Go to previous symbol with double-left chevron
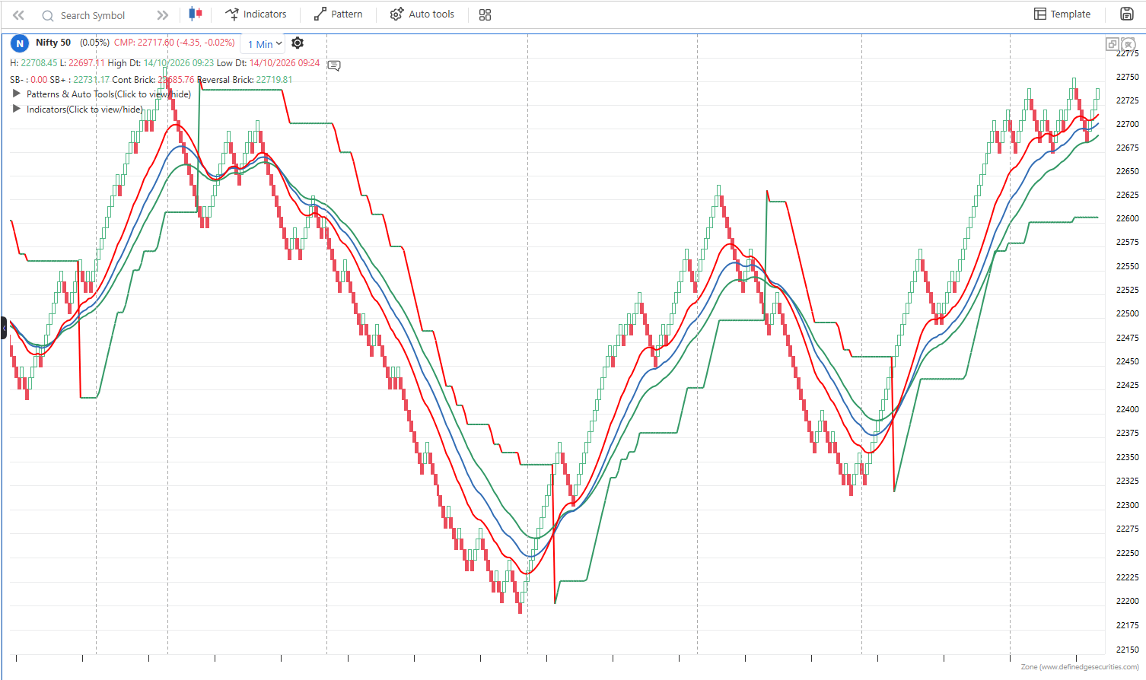Screen dimensions: 1146x680 (x=18, y=15)
